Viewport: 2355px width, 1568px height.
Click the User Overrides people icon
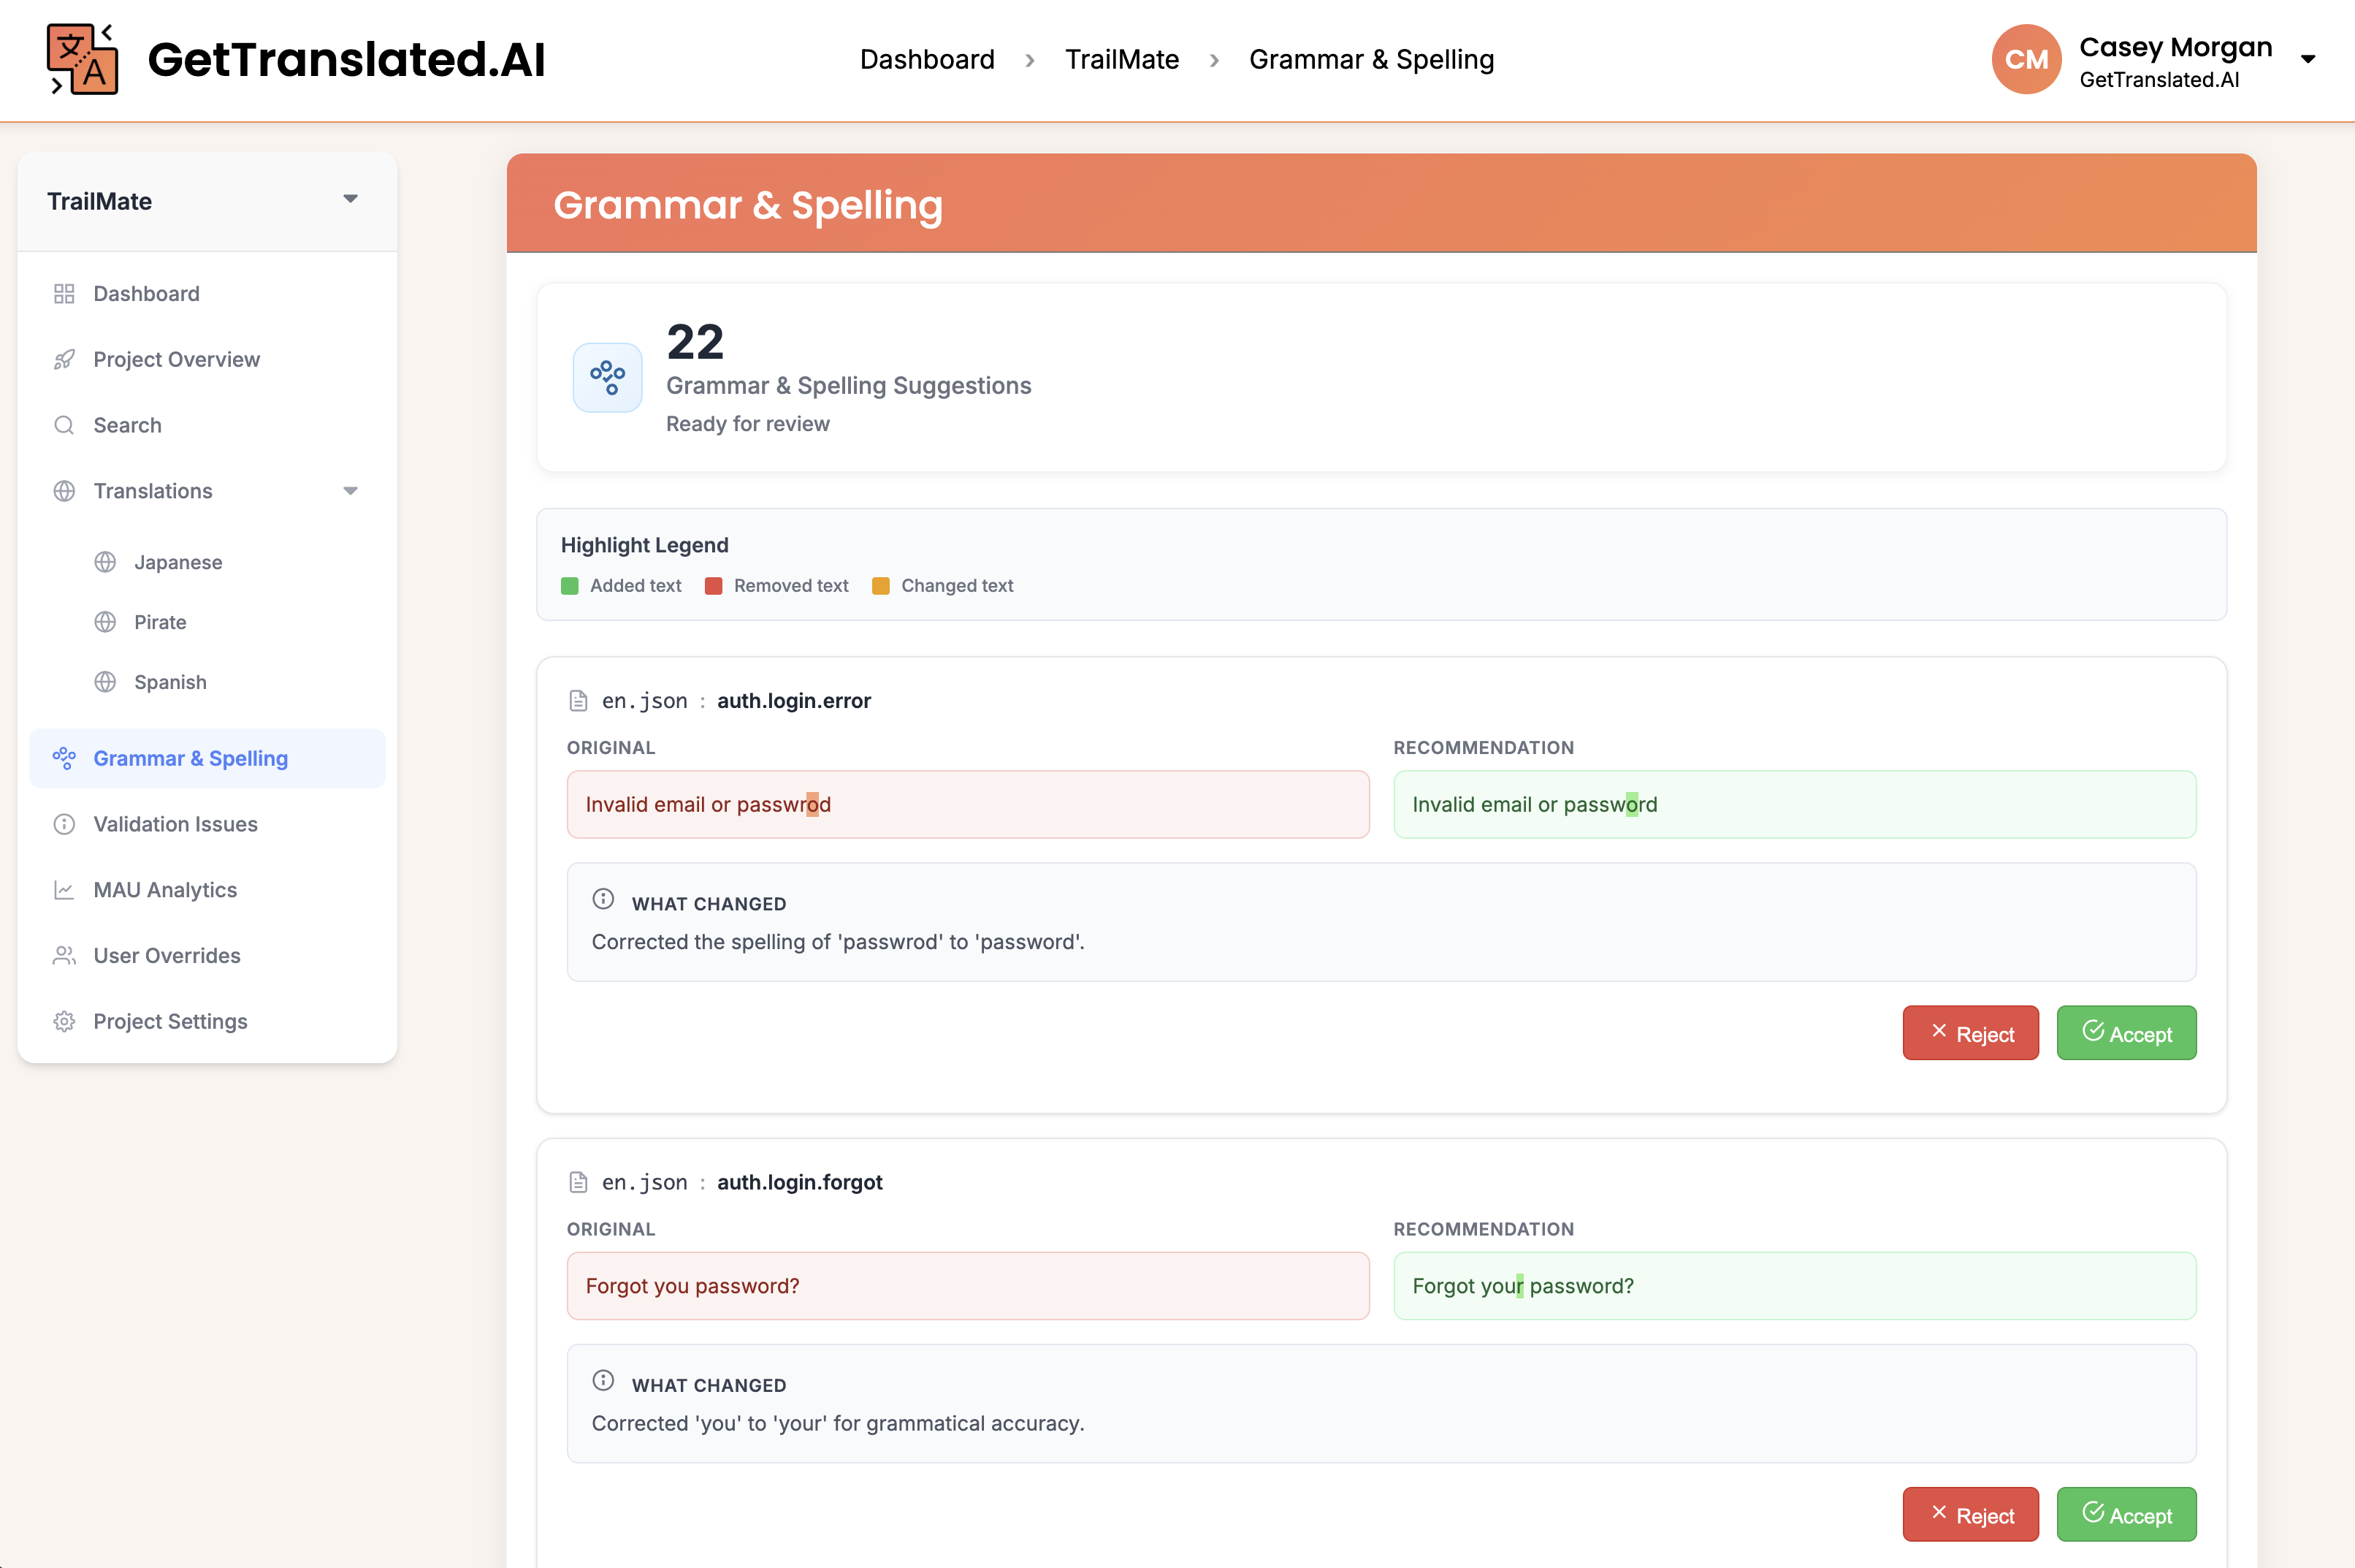point(64,955)
